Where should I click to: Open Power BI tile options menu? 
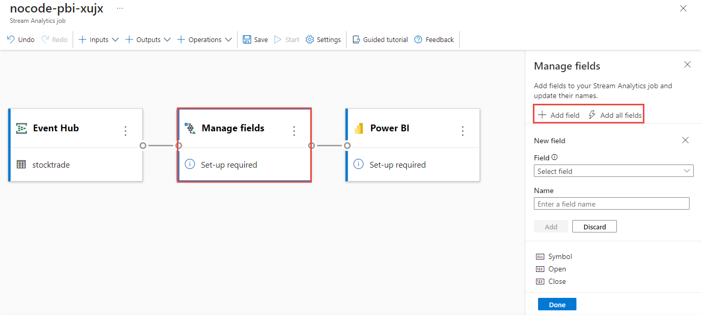(463, 131)
